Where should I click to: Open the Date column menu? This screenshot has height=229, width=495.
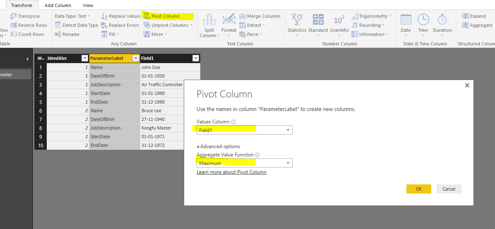(406, 25)
